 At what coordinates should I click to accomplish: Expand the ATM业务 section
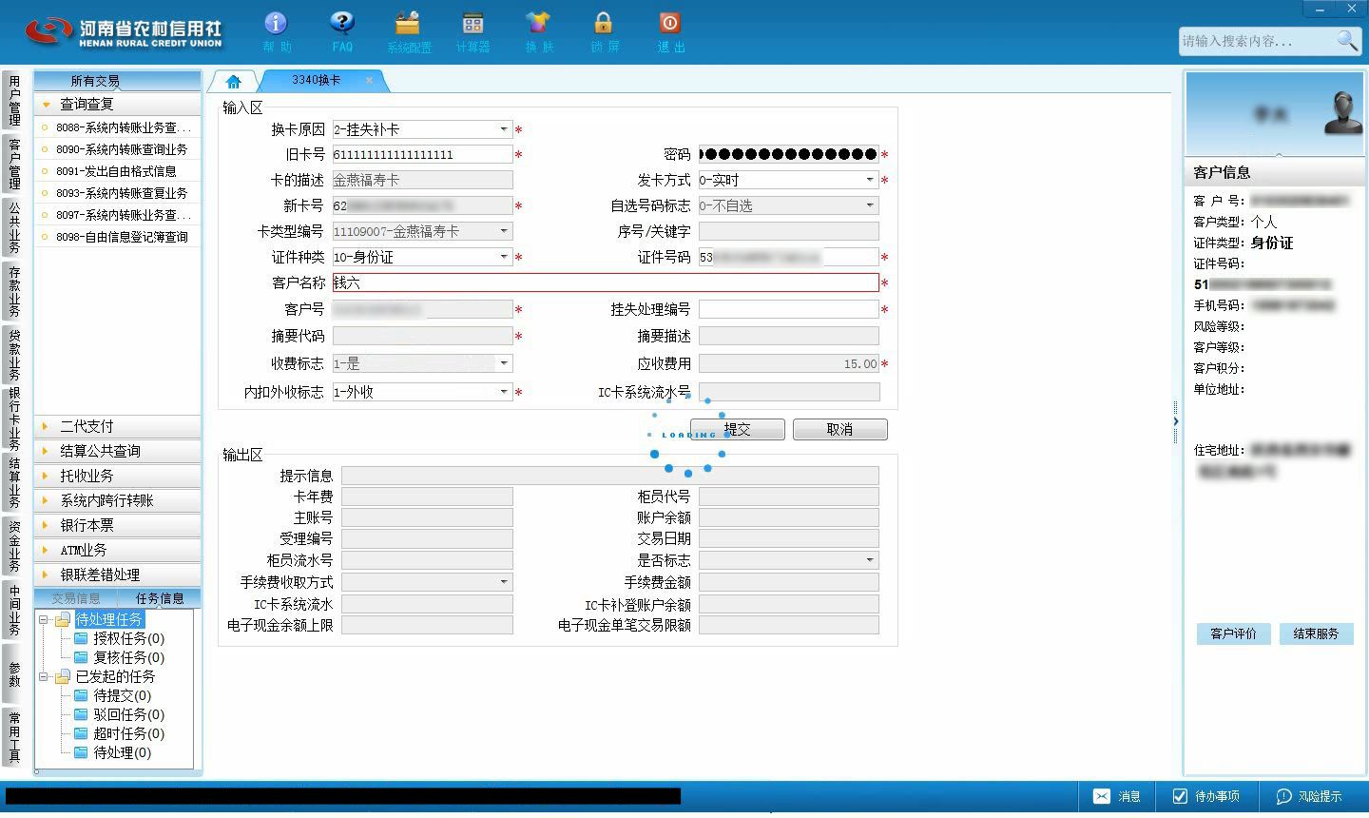point(118,550)
